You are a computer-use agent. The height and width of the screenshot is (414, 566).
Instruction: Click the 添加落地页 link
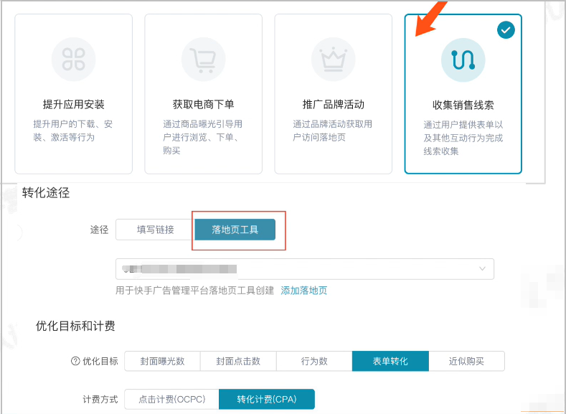pos(304,291)
